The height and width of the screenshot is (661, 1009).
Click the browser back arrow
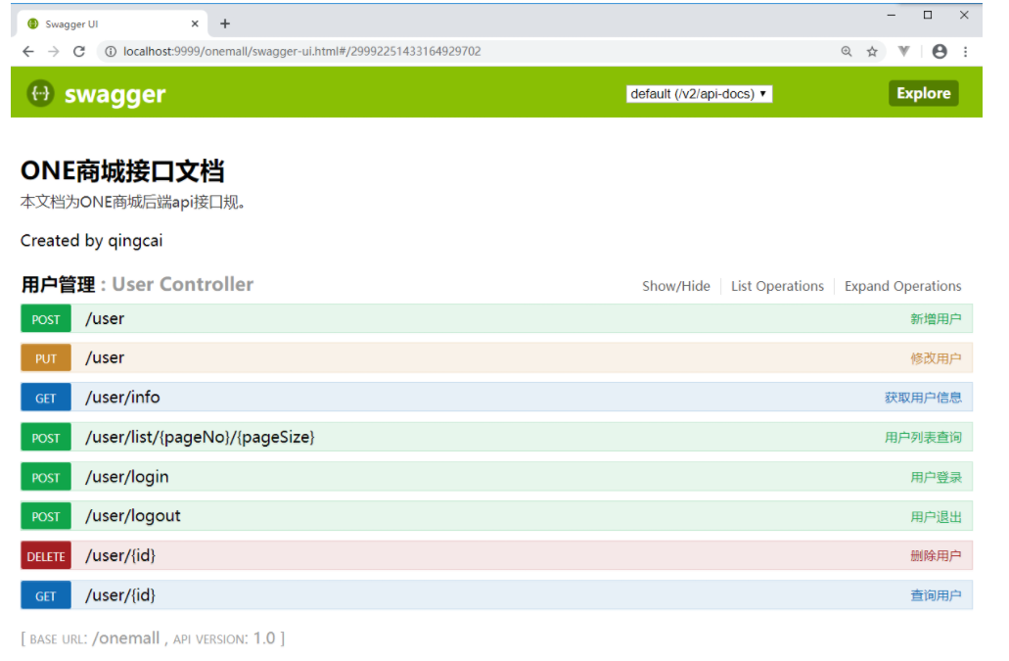pos(27,52)
